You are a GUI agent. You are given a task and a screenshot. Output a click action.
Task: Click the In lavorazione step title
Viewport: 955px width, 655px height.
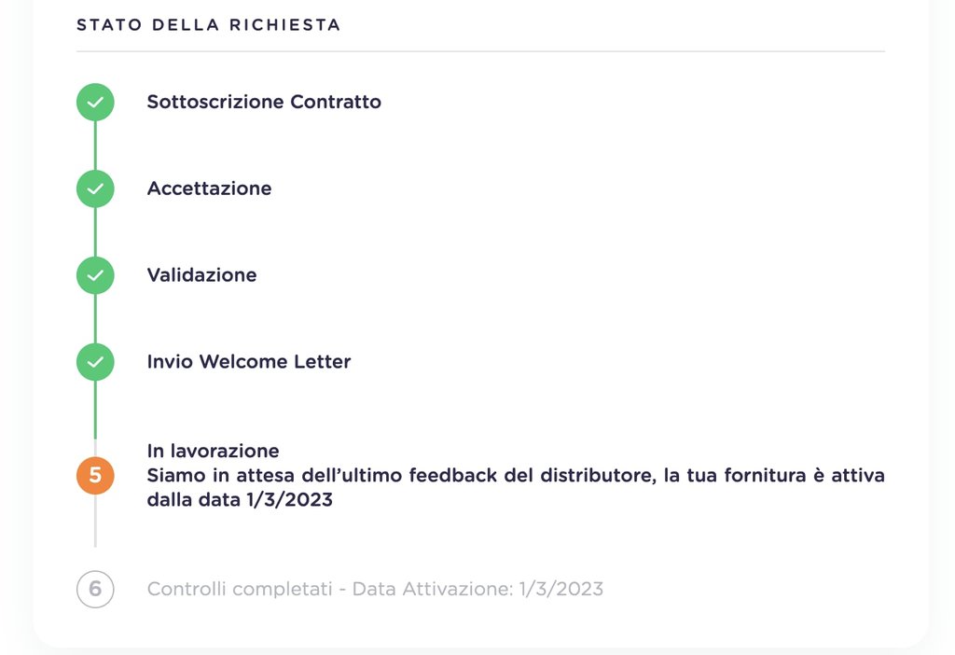(x=213, y=453)
